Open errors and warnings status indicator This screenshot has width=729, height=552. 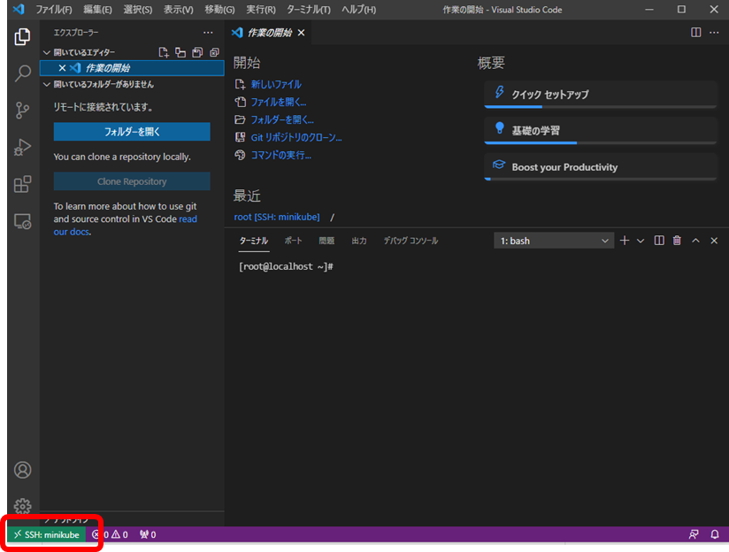point(111,535)
